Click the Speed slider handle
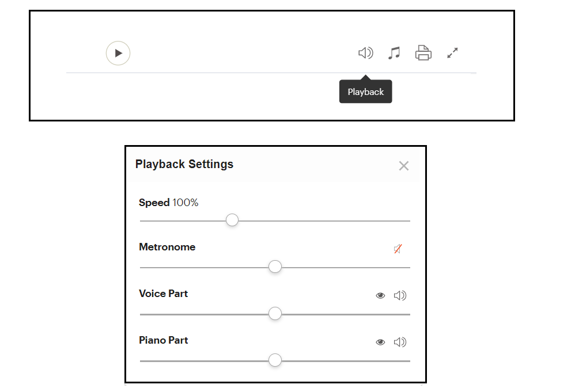 (x=232, y=220)
